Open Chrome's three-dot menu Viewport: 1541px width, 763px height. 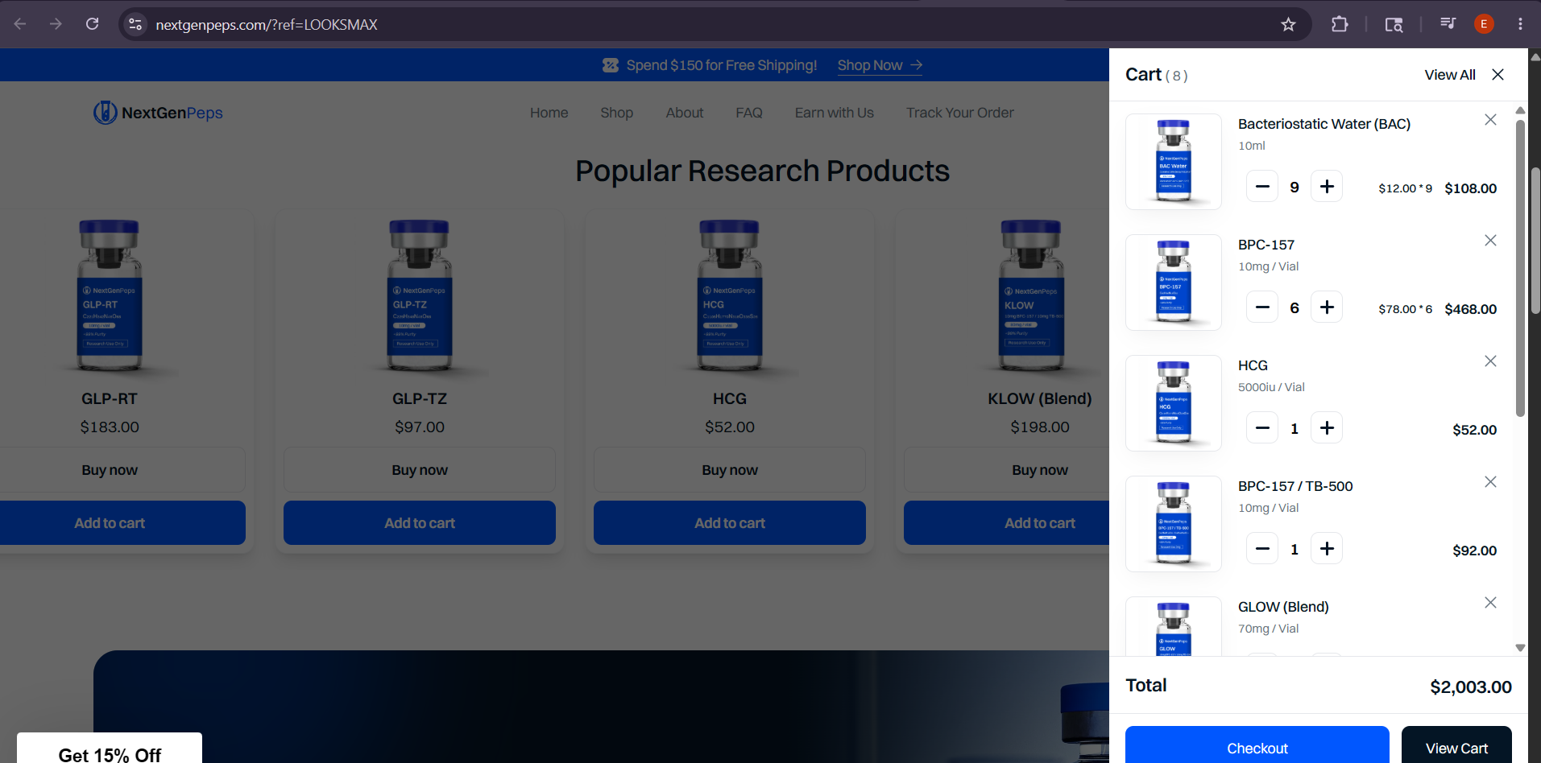click(1520, 24)
